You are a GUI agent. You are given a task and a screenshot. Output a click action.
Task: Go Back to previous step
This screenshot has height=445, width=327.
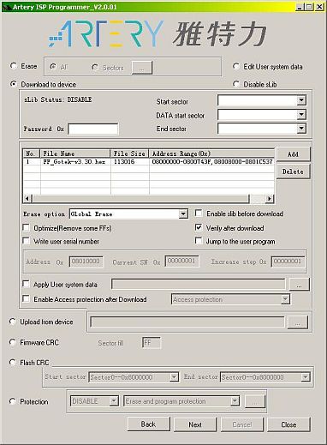(x=149, y=424)
